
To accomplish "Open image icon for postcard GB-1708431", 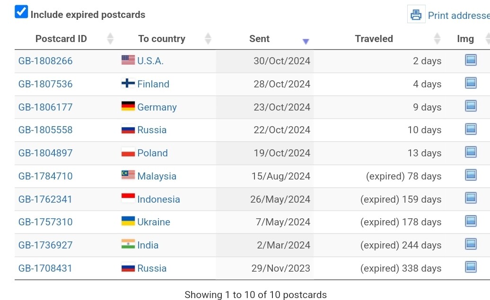I will coord(471,267).
